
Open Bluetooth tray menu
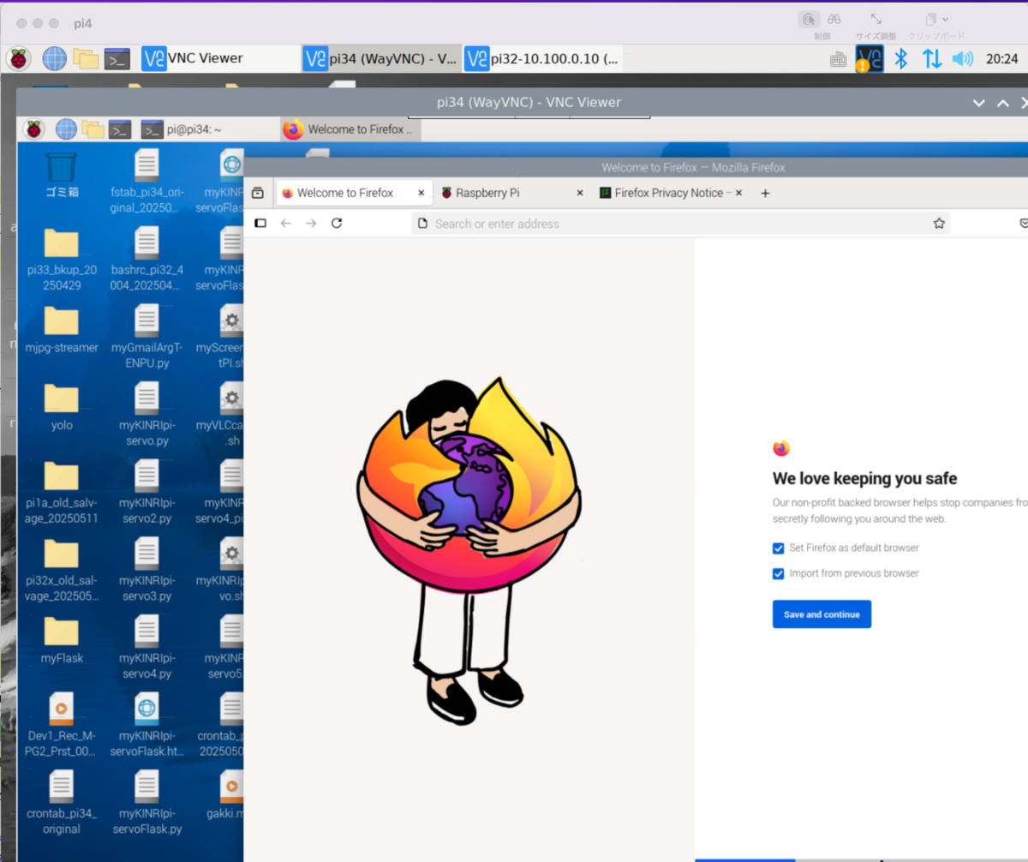click(x=900, y=58)
